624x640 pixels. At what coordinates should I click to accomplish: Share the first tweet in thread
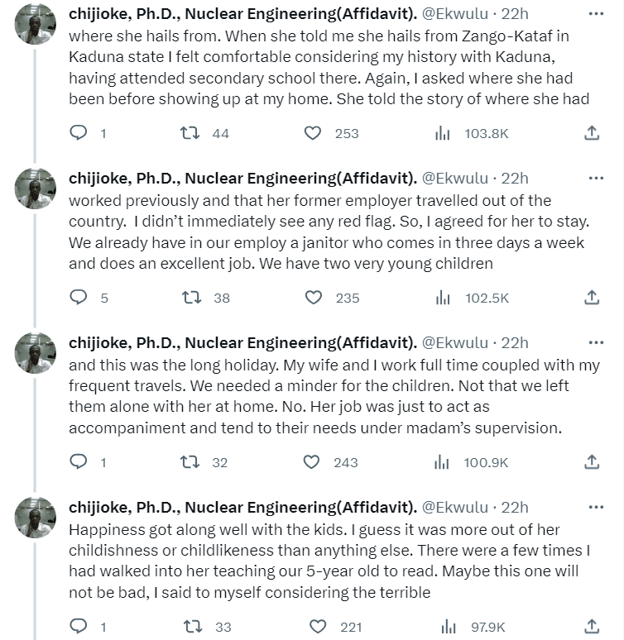(592, 133)
